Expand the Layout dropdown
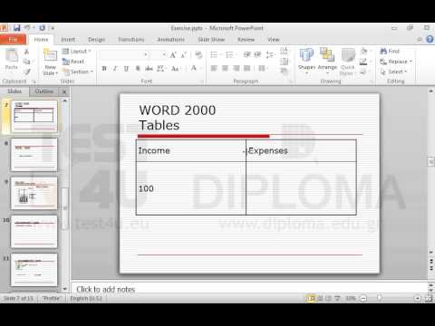Viewport: 435px width, 326px height. point(77,52)
